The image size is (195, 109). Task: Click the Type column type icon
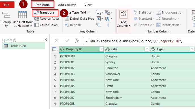(x=153, y=49)
